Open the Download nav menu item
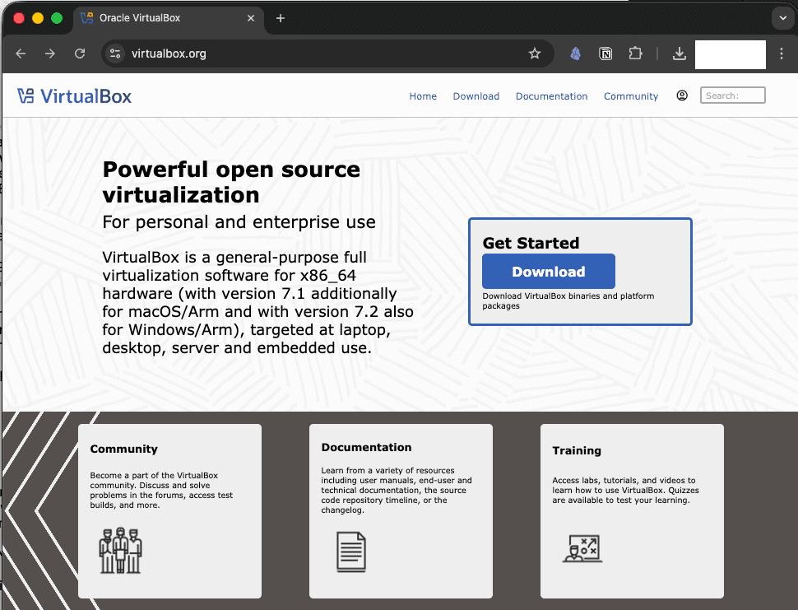Viewport: 798px width, 610px height. (476, 96)
